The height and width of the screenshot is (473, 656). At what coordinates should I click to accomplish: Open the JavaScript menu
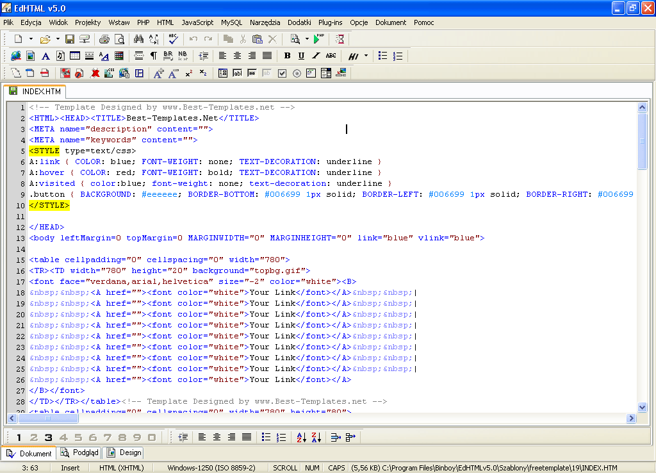pyautogui.click(x=197, y=22)
